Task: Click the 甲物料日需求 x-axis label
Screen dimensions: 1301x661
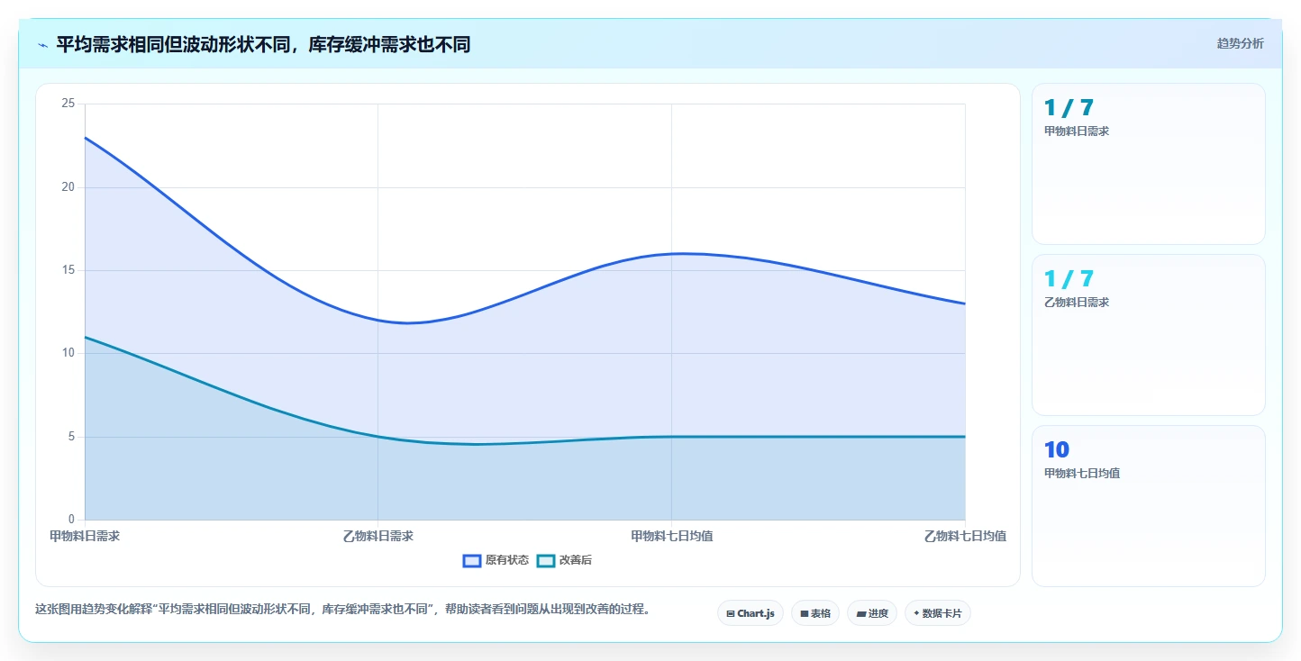Action: (x=85, y=536)
